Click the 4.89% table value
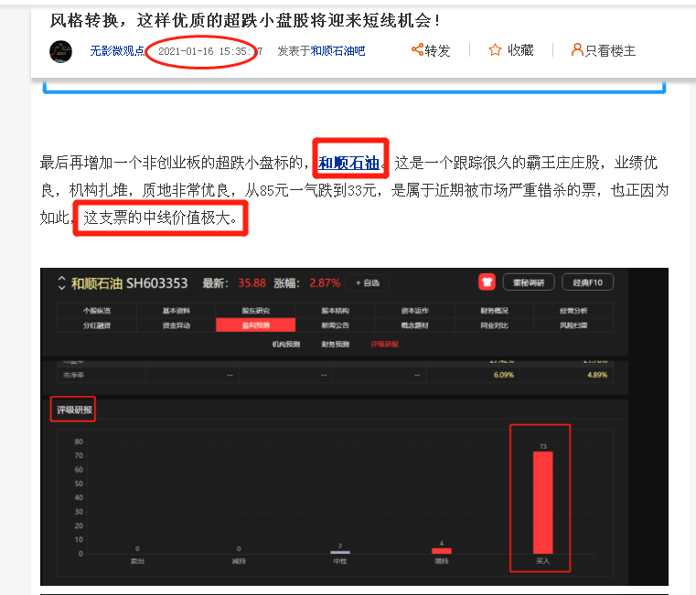This screenshot has width=696, height=595. (597, 375)
